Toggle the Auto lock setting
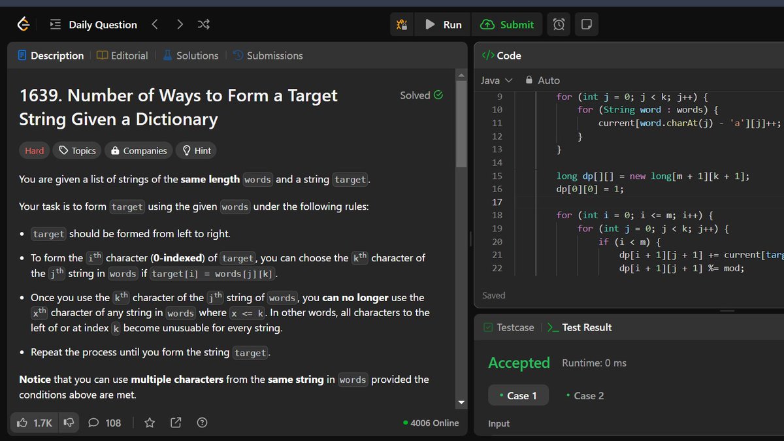This screenshot has height=441, width=784. [543, 80]
